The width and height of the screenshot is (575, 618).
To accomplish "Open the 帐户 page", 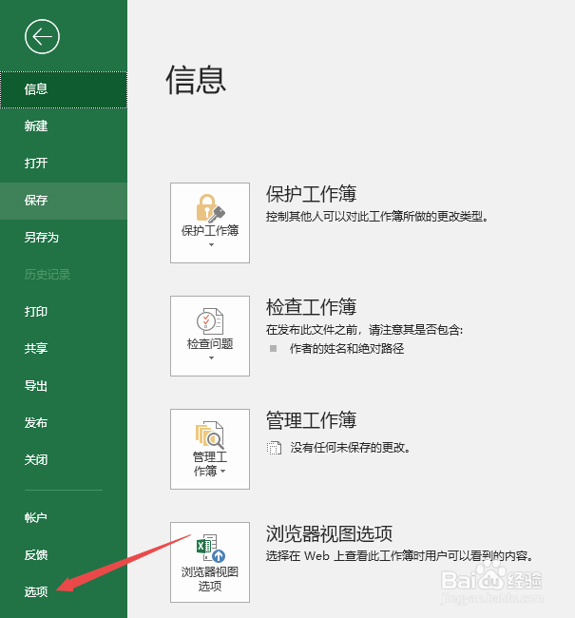I will point(64,517).
